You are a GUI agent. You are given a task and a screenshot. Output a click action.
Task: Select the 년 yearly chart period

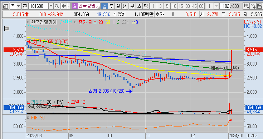(125, 6)
